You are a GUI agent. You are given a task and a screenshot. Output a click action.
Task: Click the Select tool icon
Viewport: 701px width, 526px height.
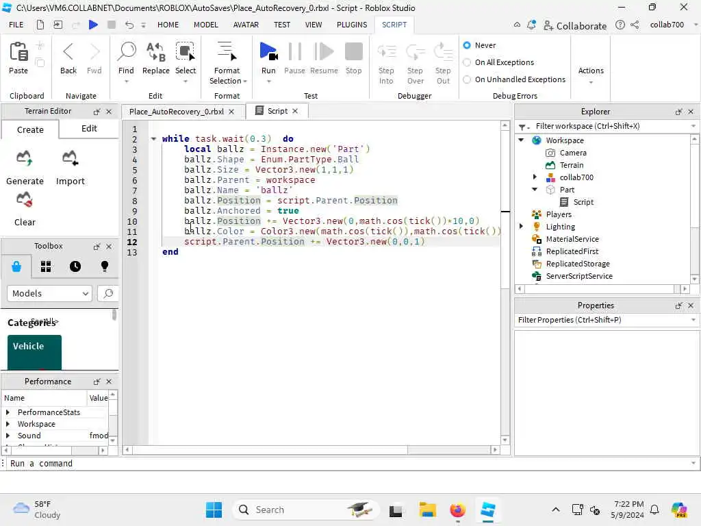(185, 52)
